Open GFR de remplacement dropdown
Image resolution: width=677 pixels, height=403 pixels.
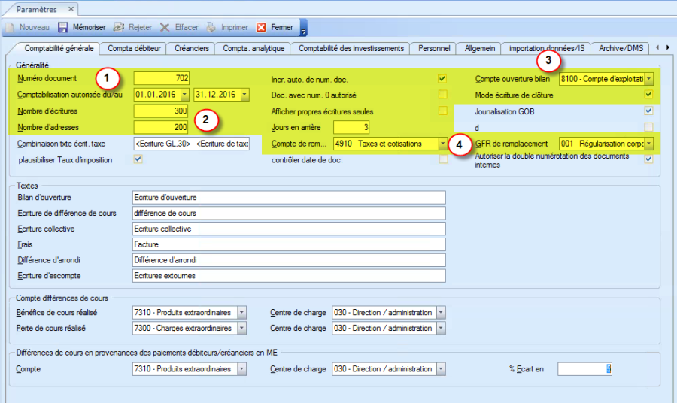click(648, 143)
